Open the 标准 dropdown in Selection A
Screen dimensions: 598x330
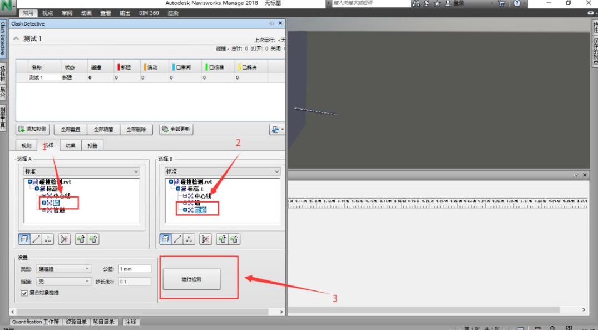point(82,171)
